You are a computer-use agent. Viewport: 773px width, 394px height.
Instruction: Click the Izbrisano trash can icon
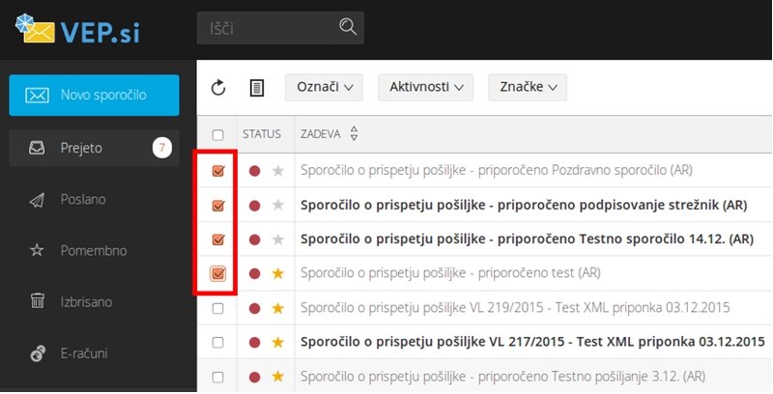point(38,300)
